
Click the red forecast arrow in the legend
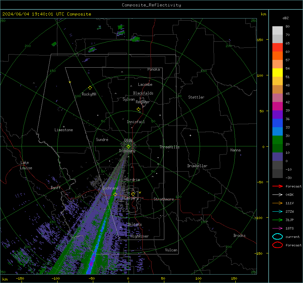pos(277,186)
